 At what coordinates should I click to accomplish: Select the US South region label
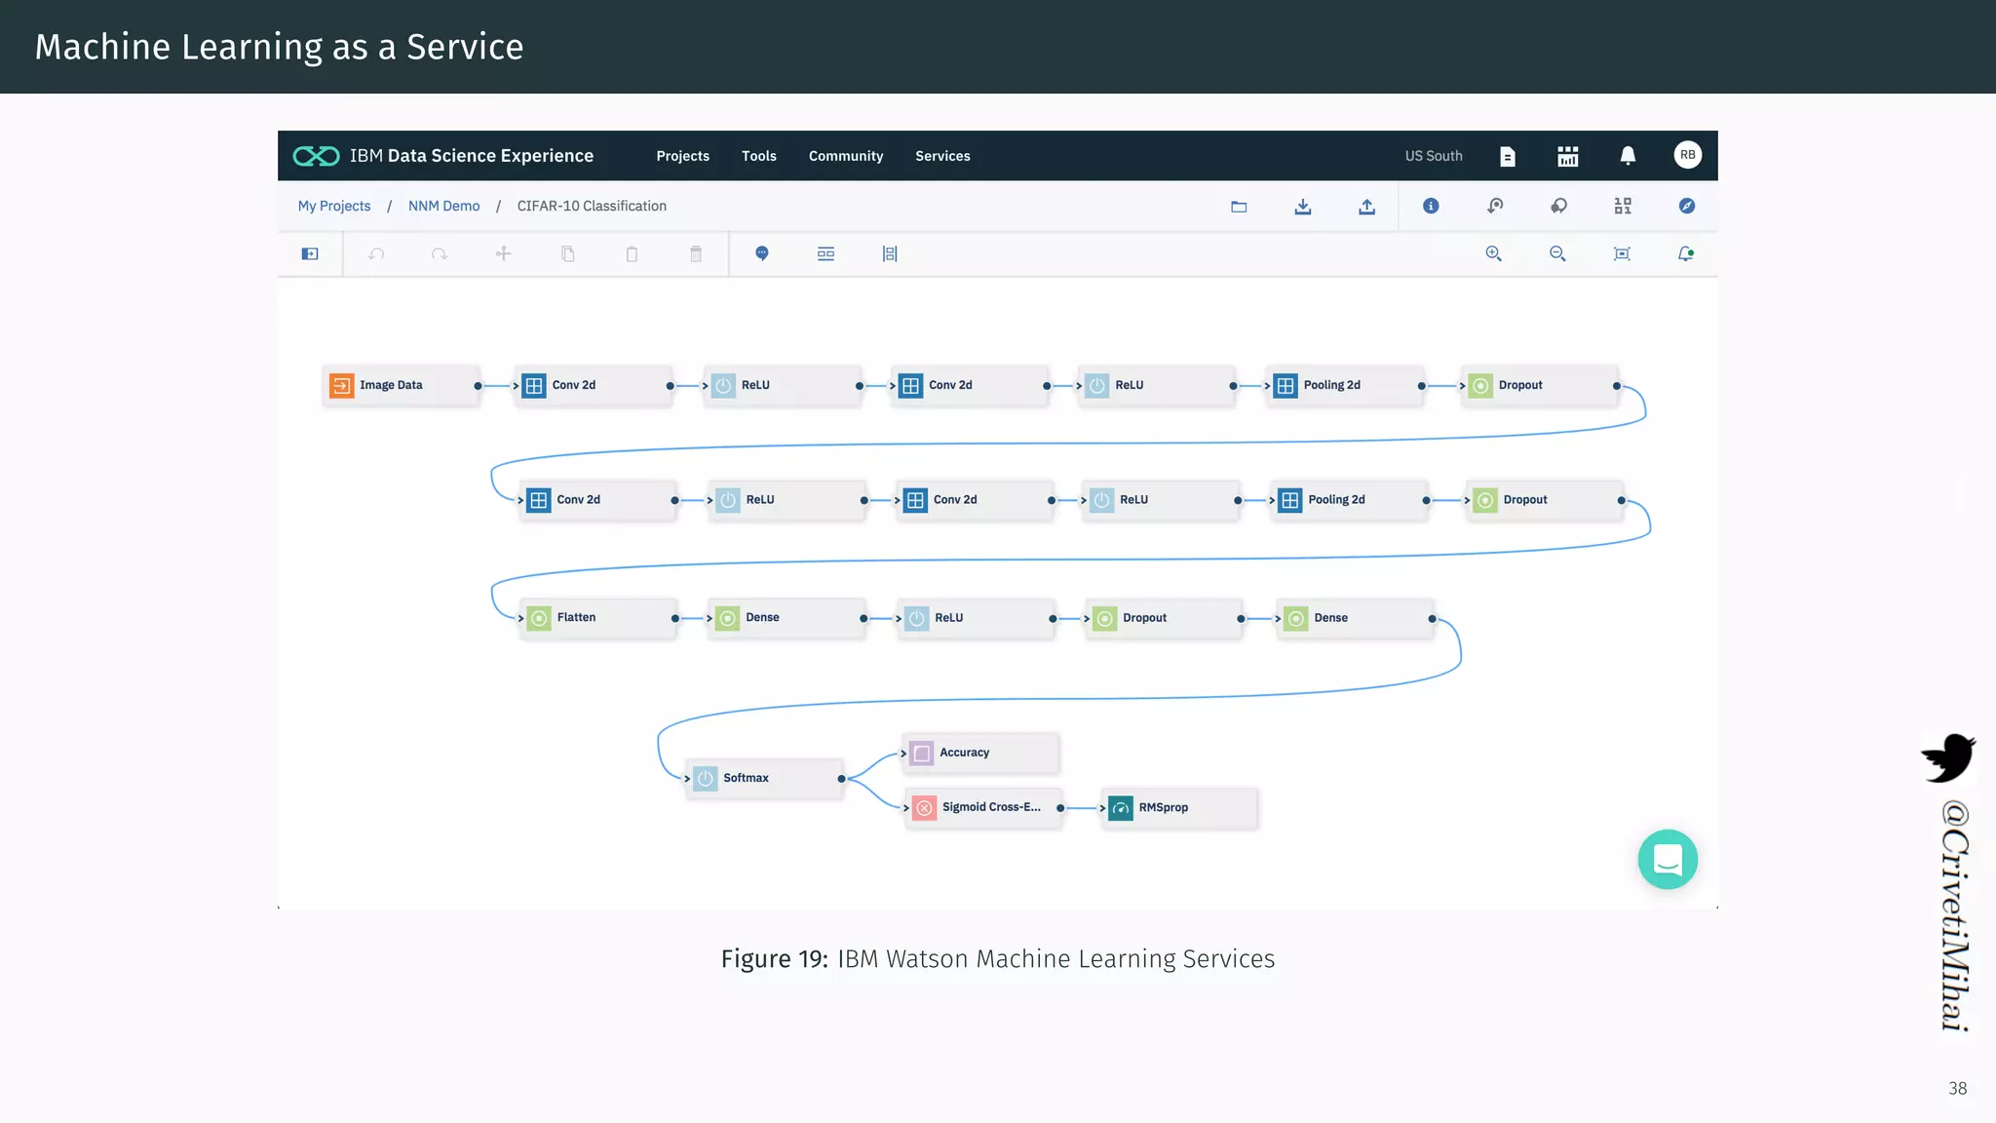(x=1434, y=156)
